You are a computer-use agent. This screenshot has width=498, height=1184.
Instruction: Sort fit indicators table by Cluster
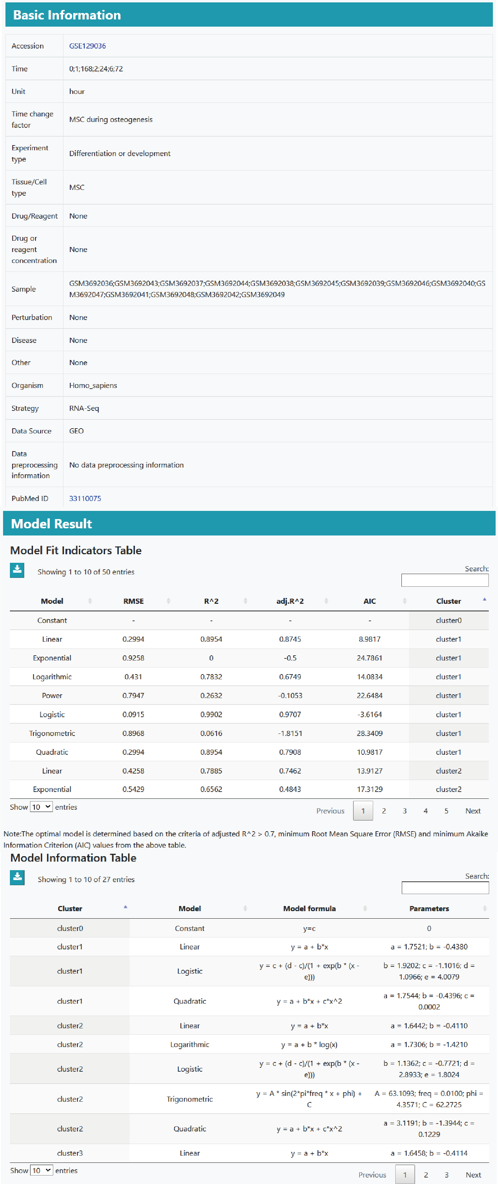coord(449,601)
